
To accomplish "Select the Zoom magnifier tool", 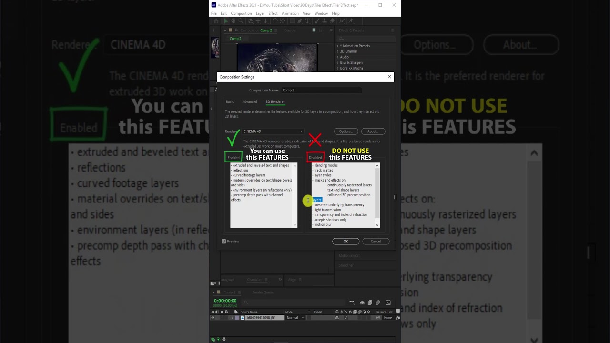I will tap(240, 21).
